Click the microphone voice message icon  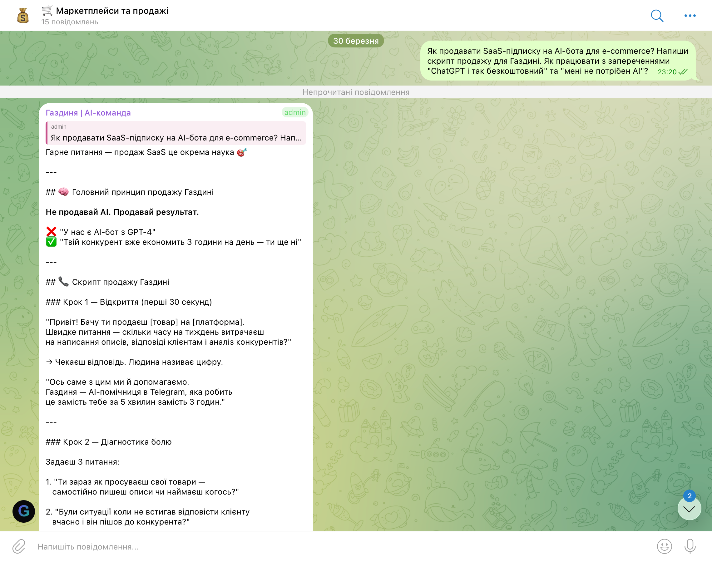click(690, 546)
